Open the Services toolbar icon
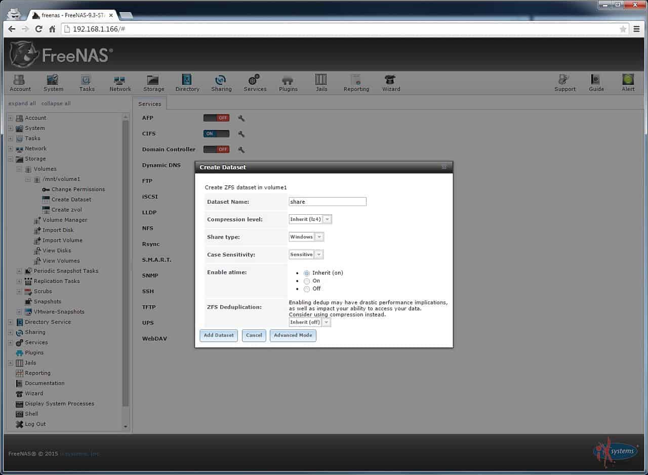Image resolution: width=648 pixels, height=475 pixels. (255, 83)
